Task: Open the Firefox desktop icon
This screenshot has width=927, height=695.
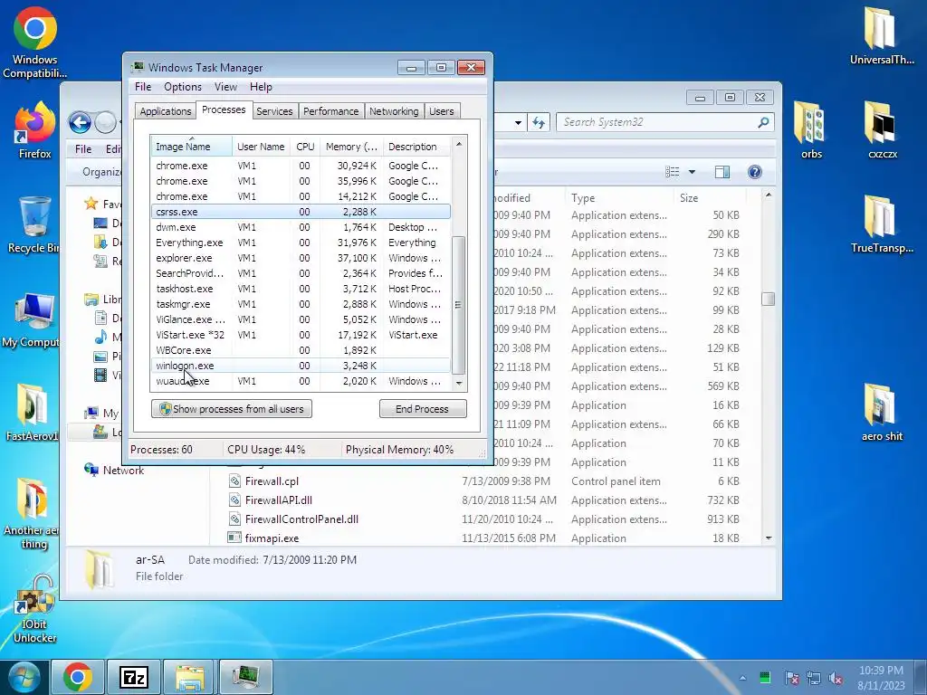Action: tap(35, 130)
